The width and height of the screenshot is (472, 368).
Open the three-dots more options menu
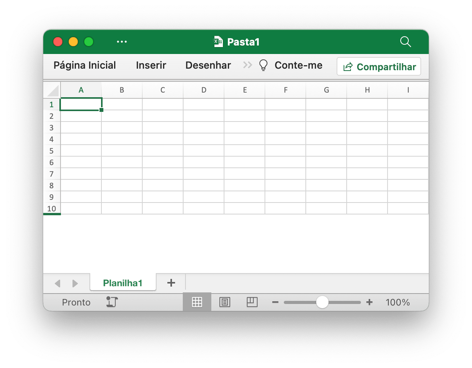pyautogui.click(x=122, y=42)
